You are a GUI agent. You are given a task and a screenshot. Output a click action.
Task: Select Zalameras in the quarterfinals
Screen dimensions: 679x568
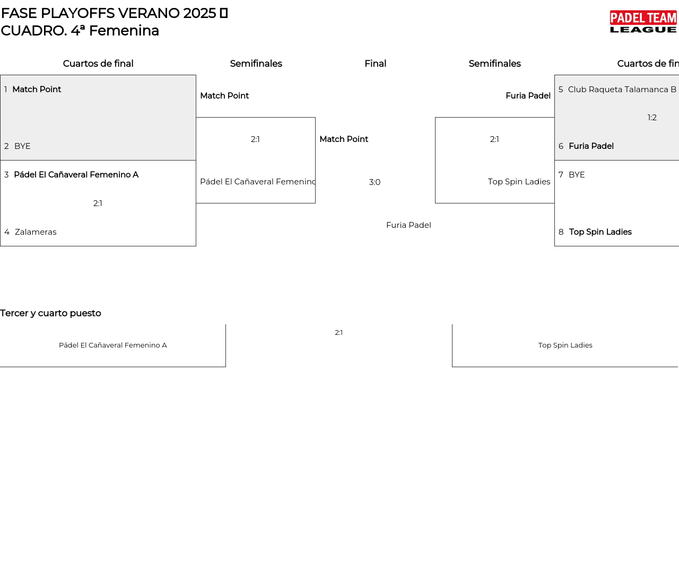pos(36,232)
